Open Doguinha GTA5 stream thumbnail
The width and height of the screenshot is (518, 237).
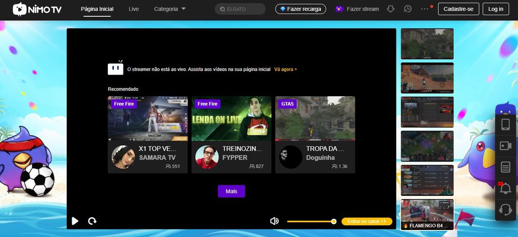click(x=315, y=118)
